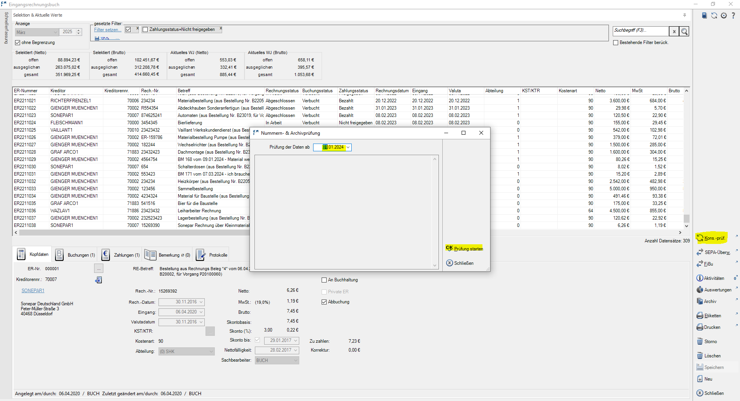Open help with the question mark icon

tap(733, 15)
